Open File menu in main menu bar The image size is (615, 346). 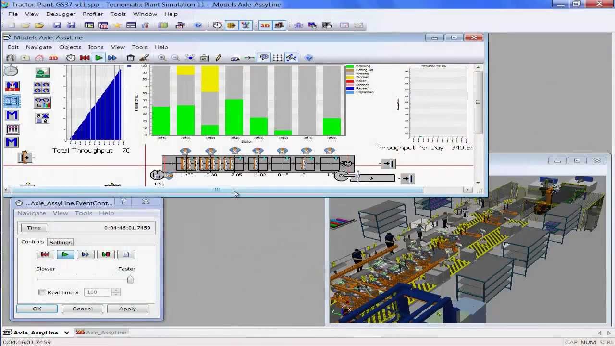pyautogui.click(x=13, y=14)
